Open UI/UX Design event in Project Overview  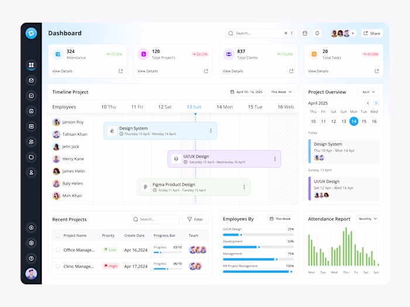click(344, 188)
